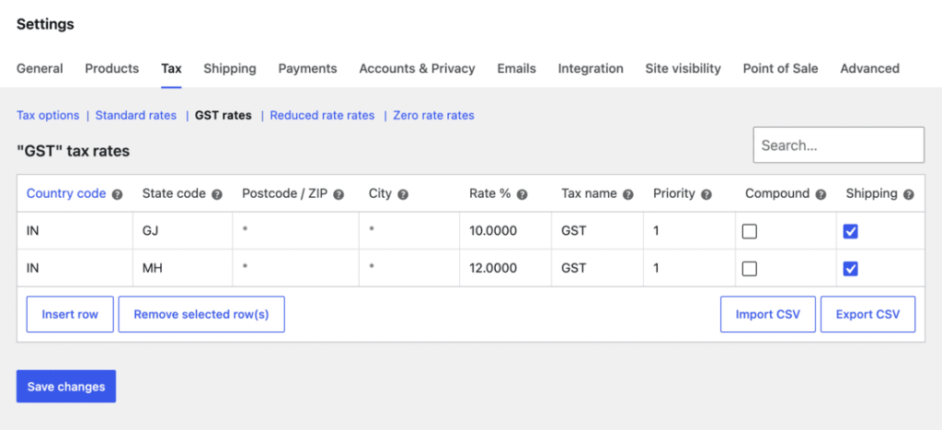Click the Import CSV button
942x430 pixels.
(768, 314)
